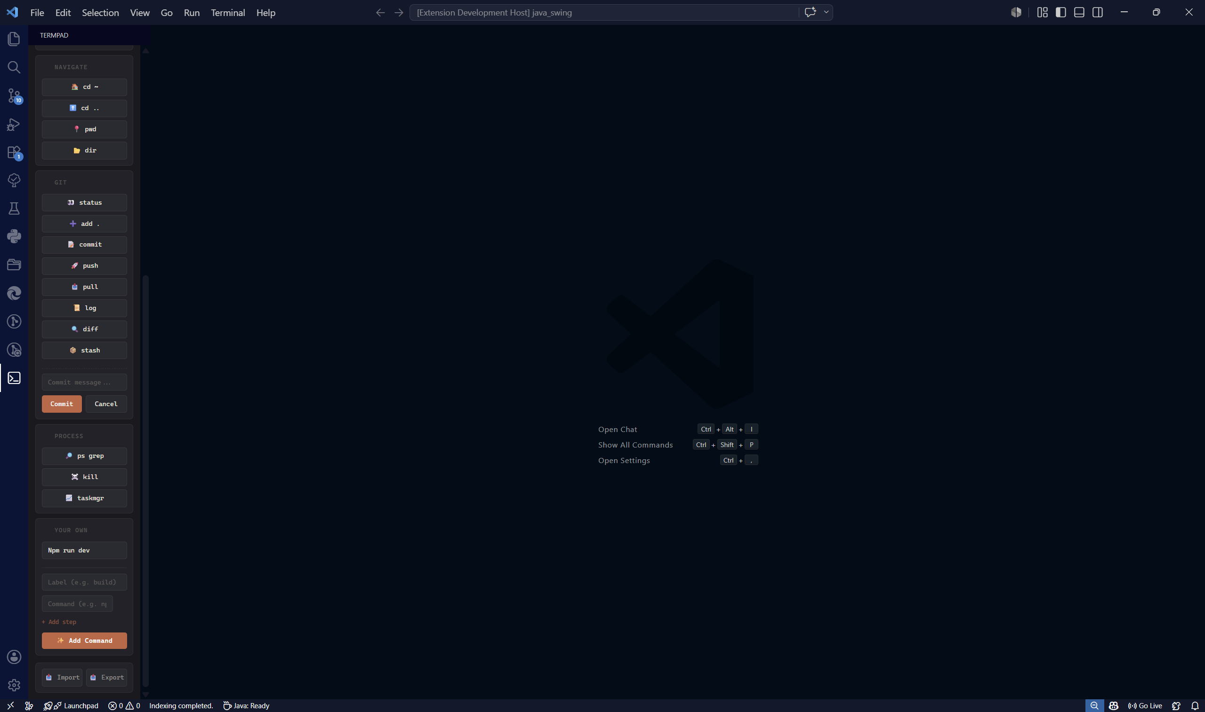Run the git add . button
This screenshot has width=1205, height=712.
click(84, 224)
